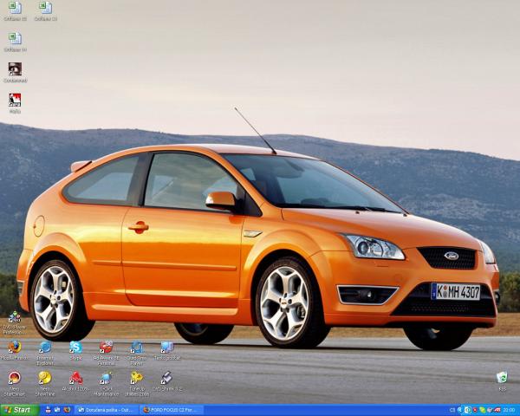Open the Skype desktop shortcut
Image resolution: width=520 pixels, height=416 pixels.
[75, 348]
